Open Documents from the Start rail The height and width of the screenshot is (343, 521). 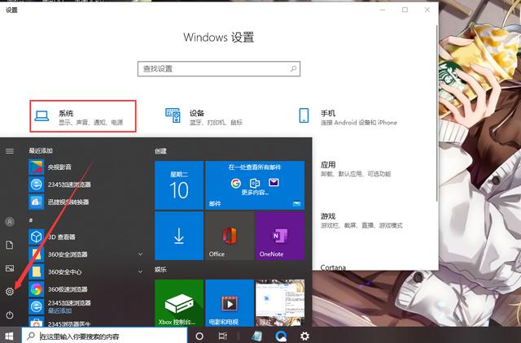[10, 245]
